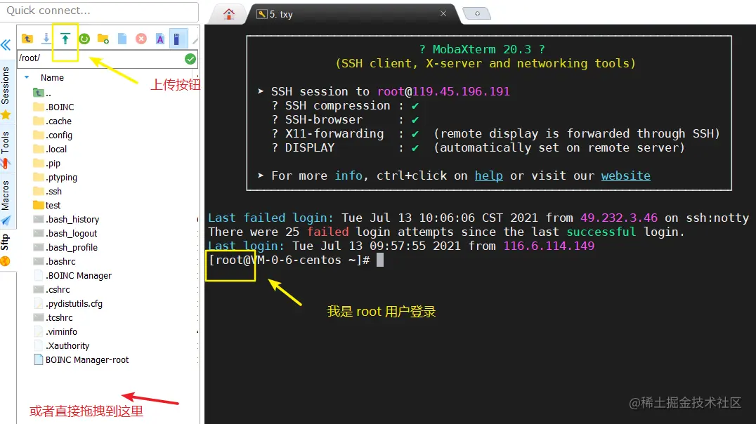
Task: Select the .cache folder
Action: (52, 121)
